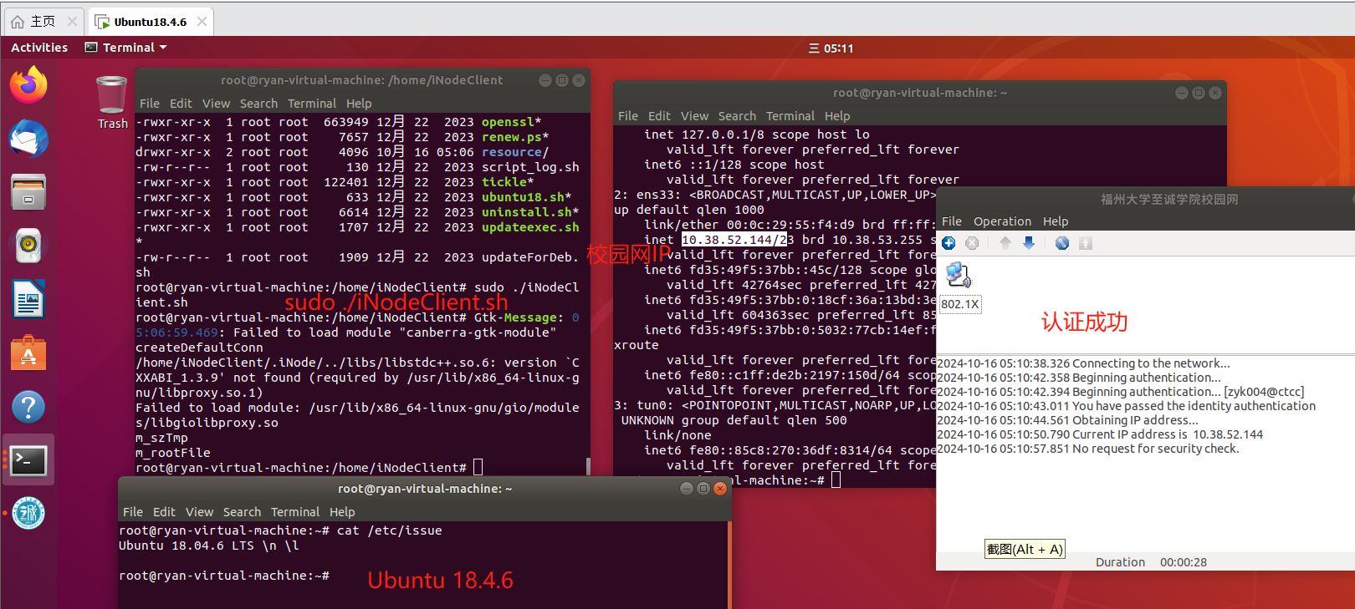
Task: Open the Help icon in the dock
Action: [28, 407]
